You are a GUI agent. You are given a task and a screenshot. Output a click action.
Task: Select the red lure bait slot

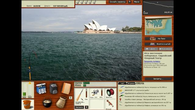(x=110, y=105)
